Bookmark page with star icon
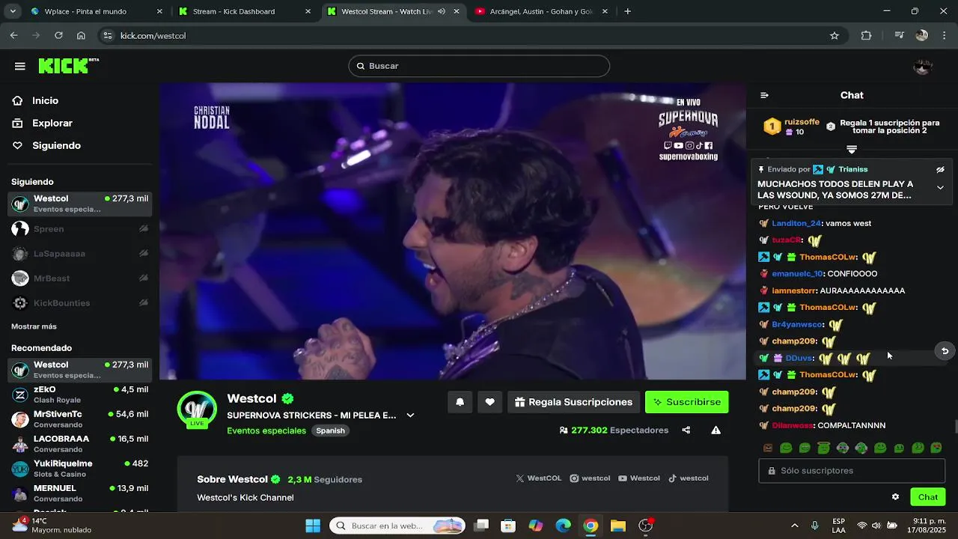This screenshot has width=958, height=539. (835, 35)
